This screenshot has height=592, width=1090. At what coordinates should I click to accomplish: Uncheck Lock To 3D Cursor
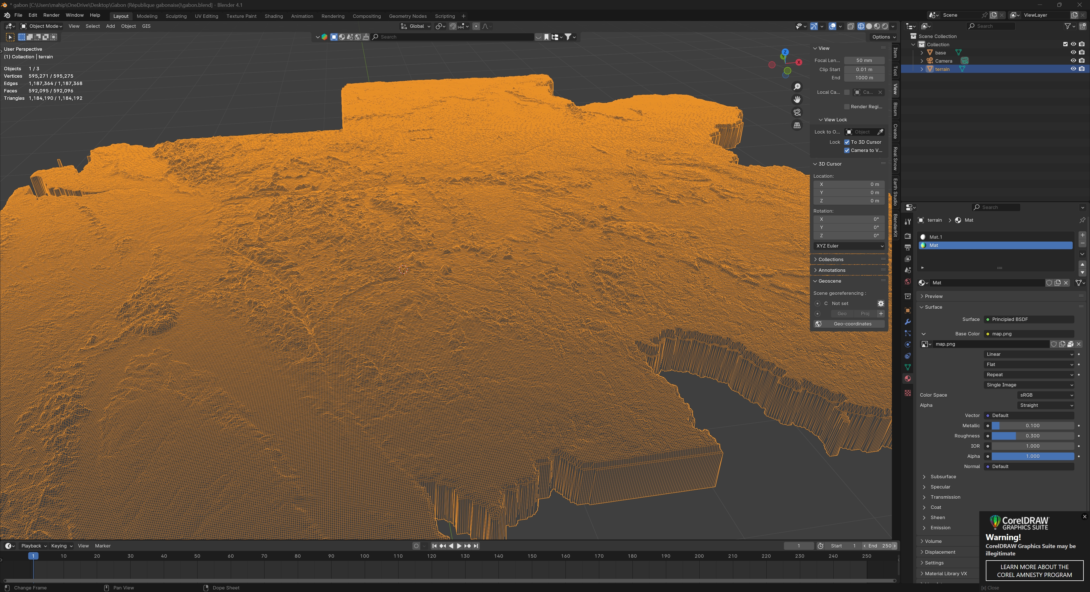[x=847, y=142]
